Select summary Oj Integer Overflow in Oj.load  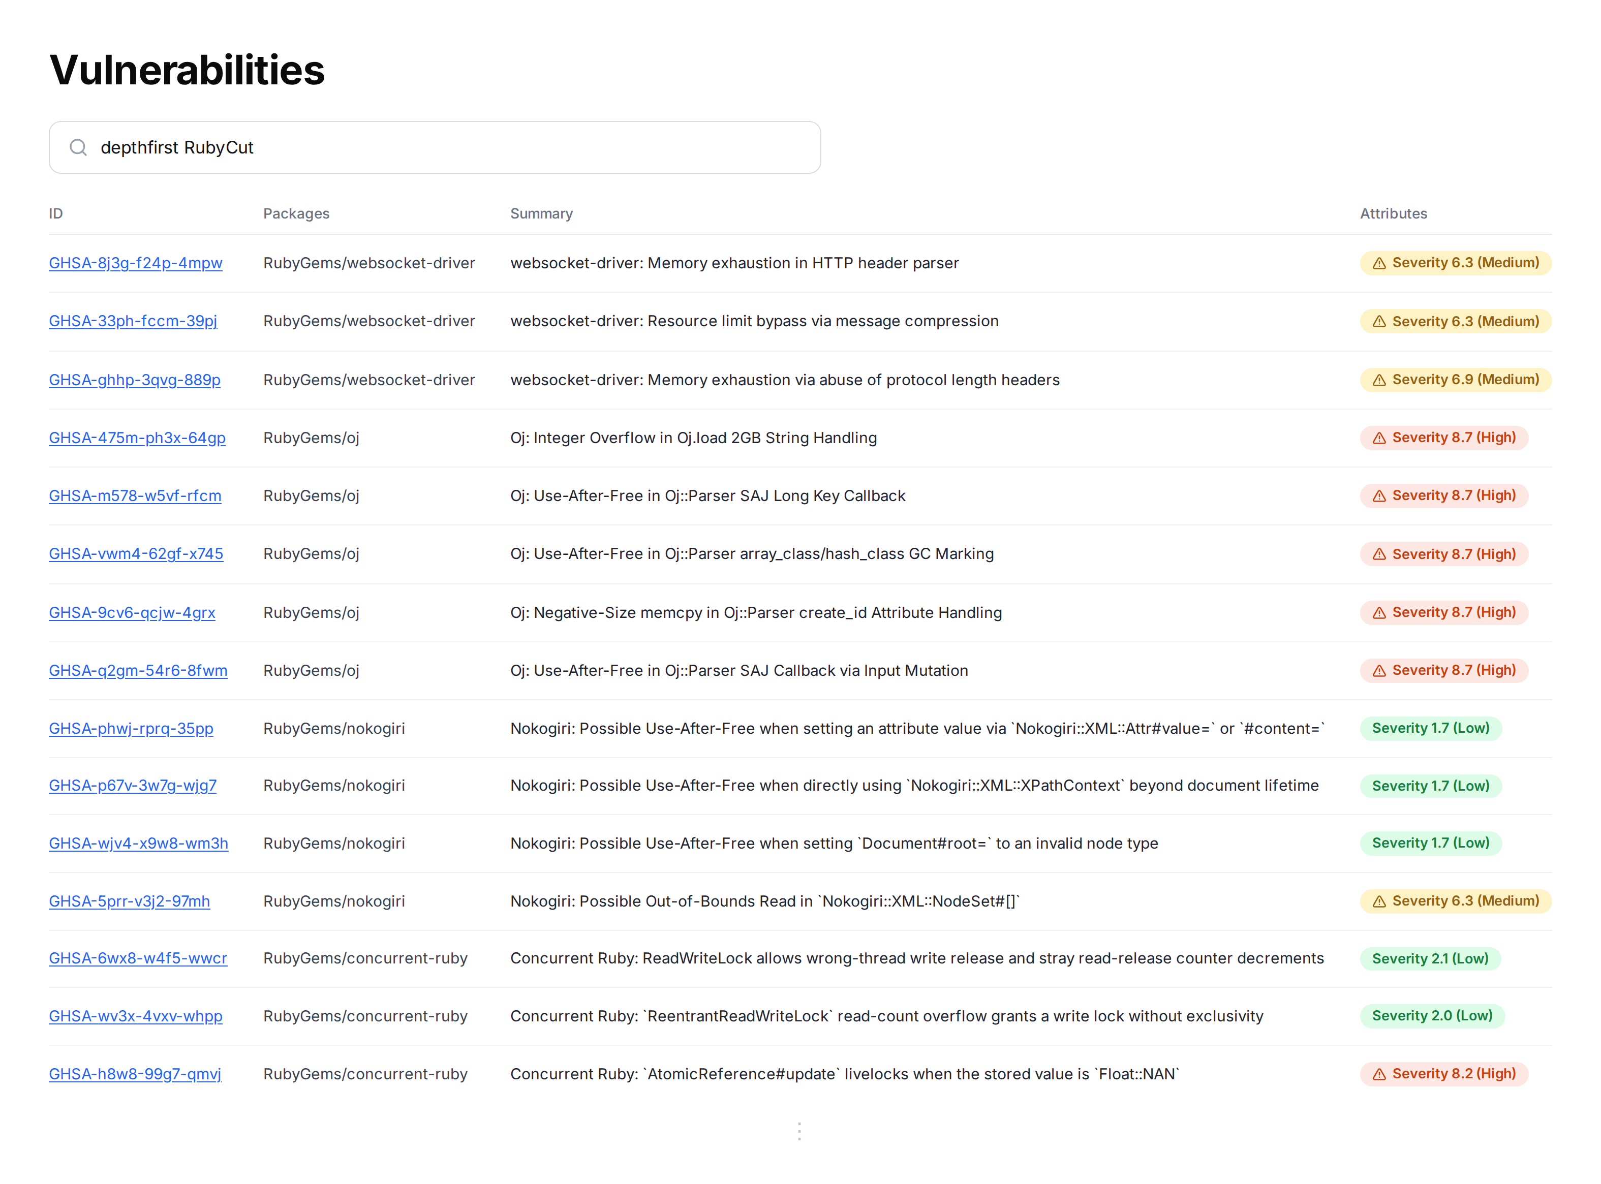click(x=694, y=438)
